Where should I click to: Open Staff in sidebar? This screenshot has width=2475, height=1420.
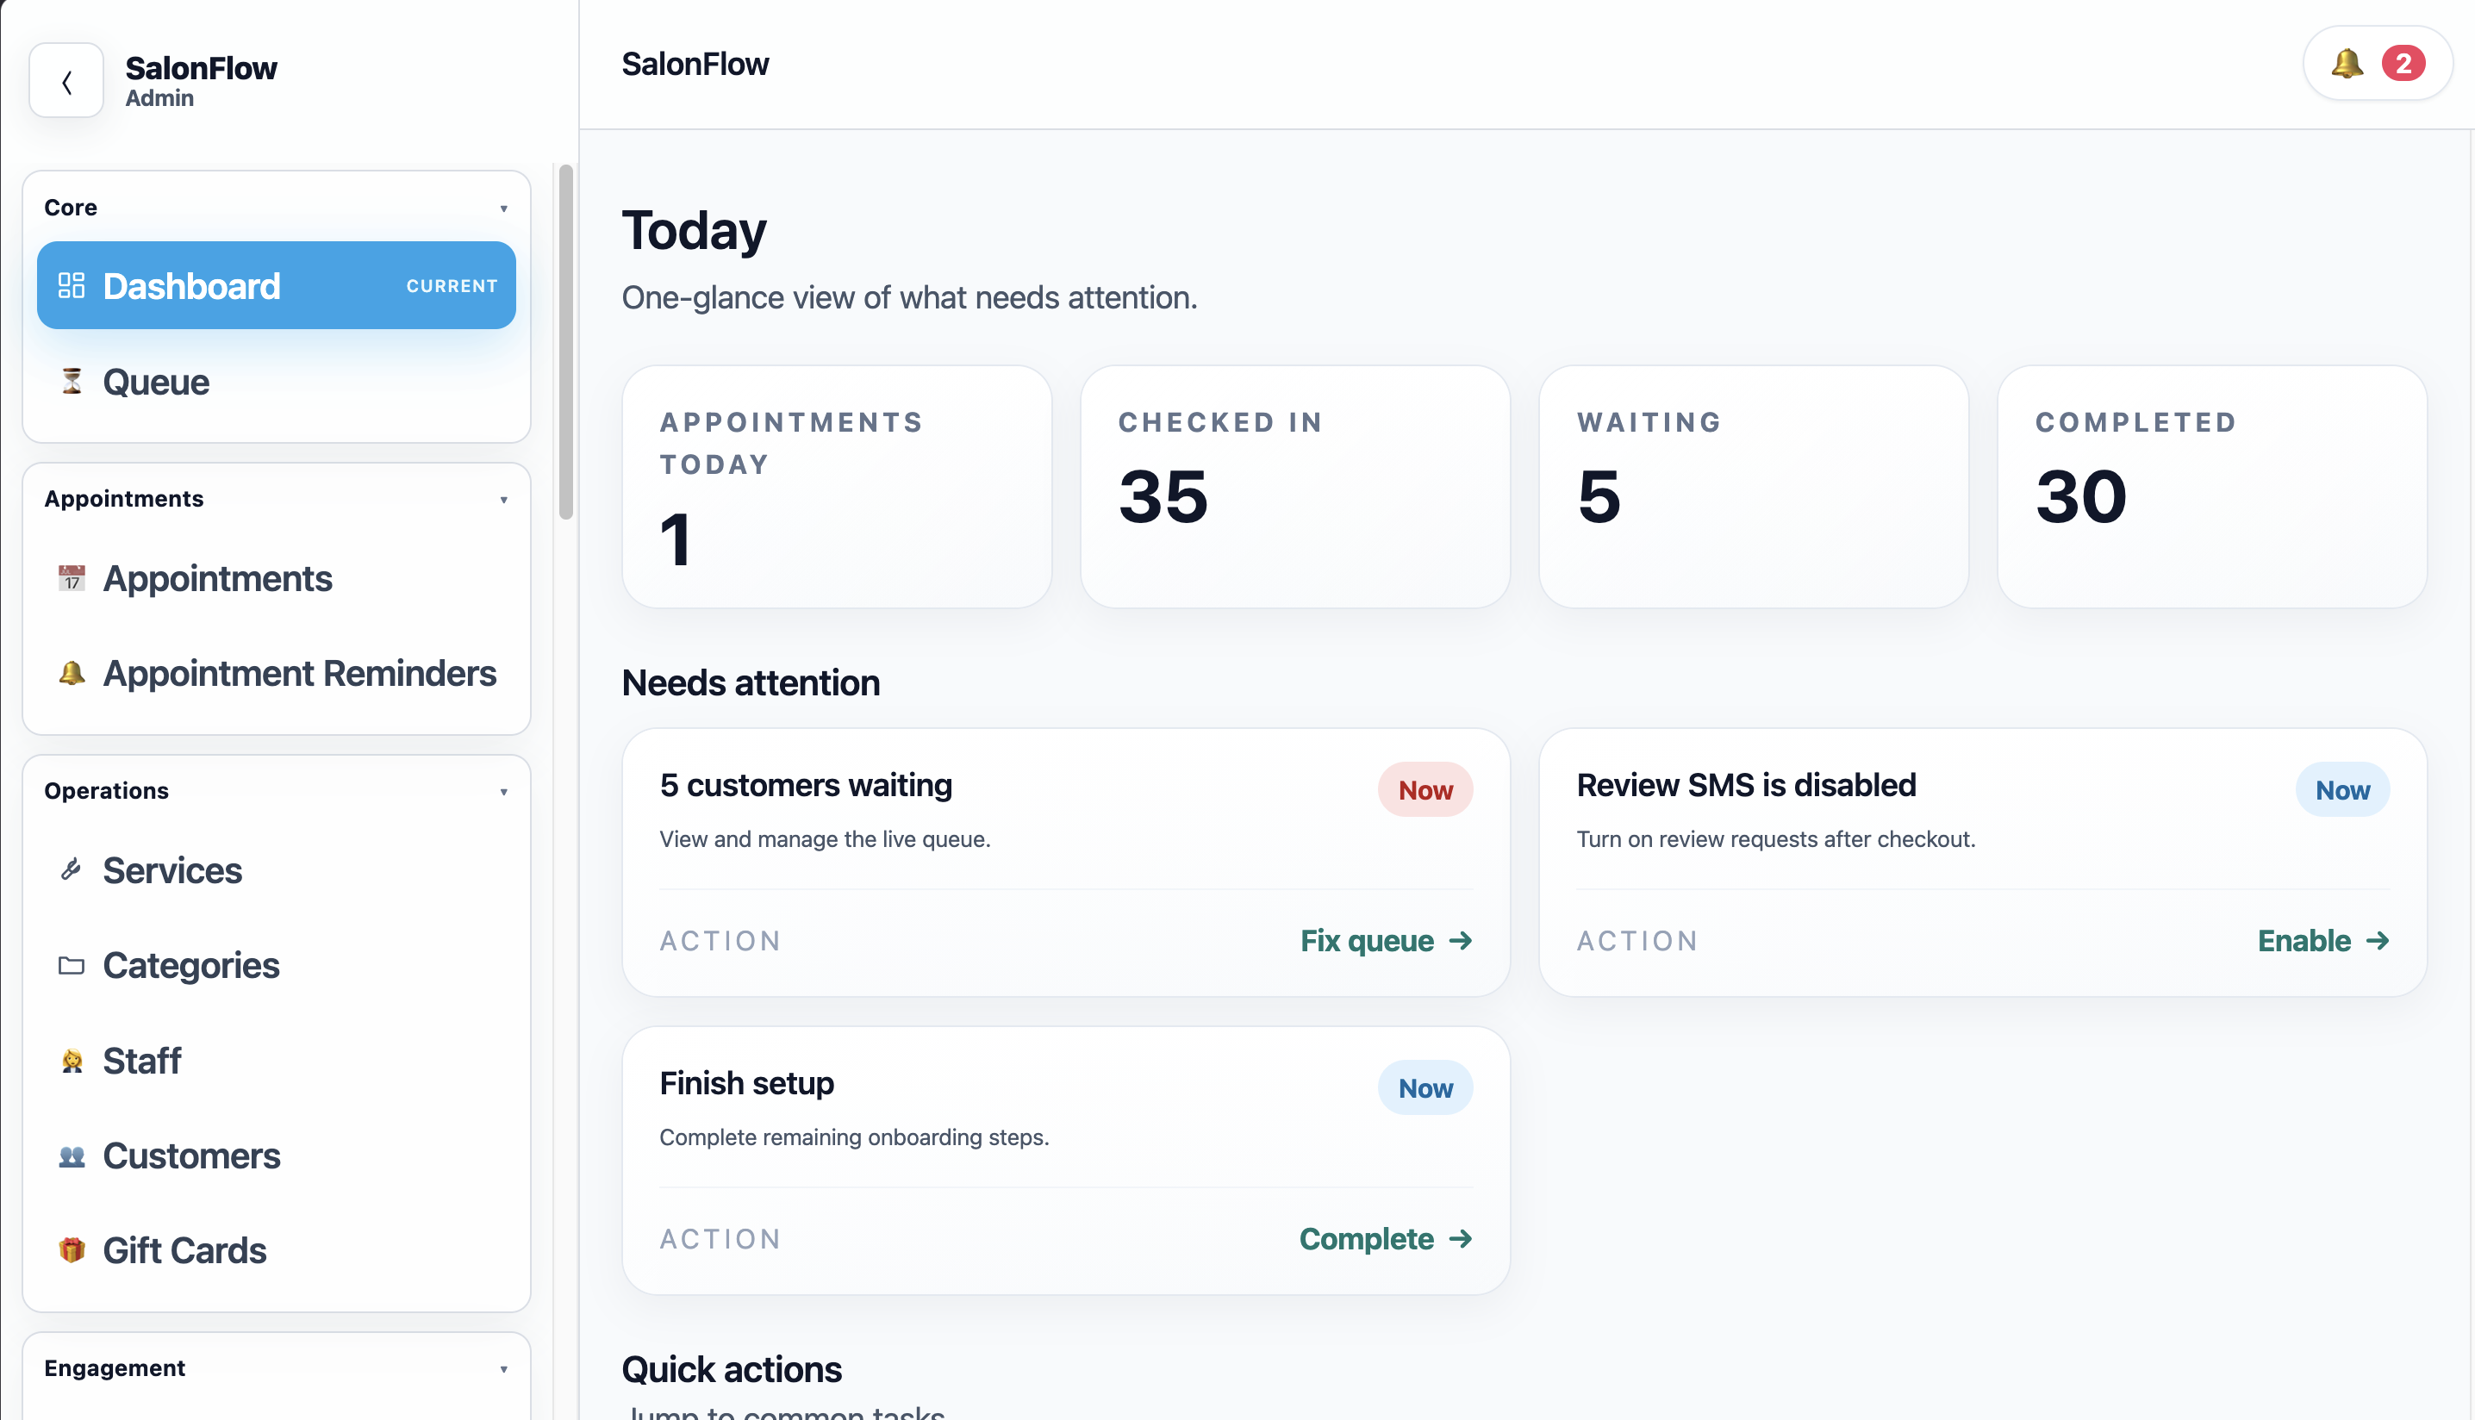[276, 1060]
